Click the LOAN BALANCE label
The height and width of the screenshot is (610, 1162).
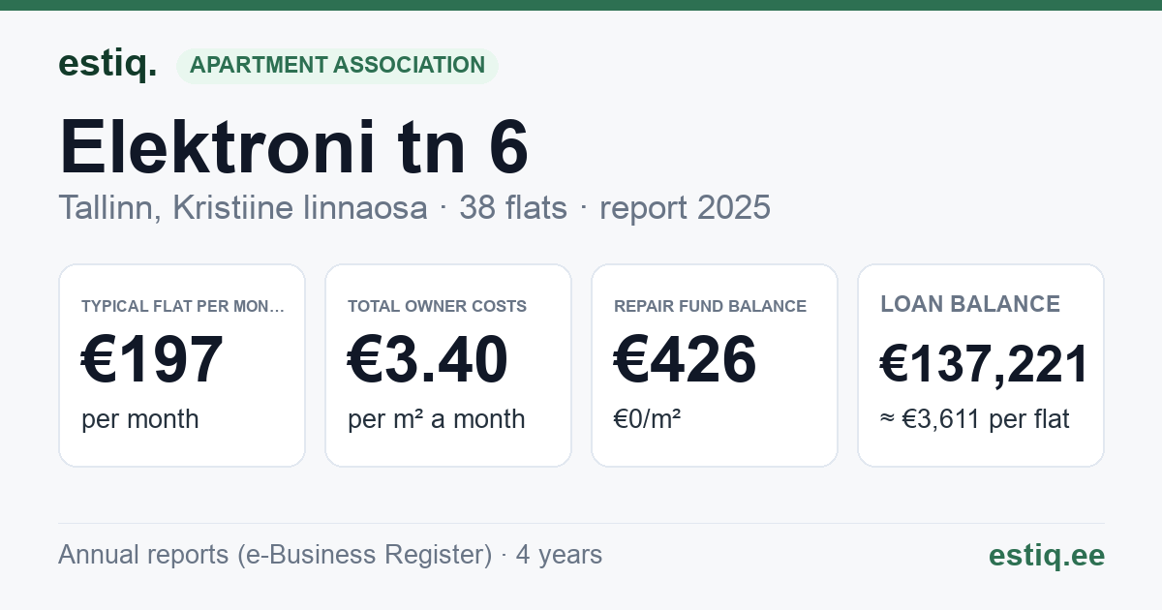[x=970, y=304]
